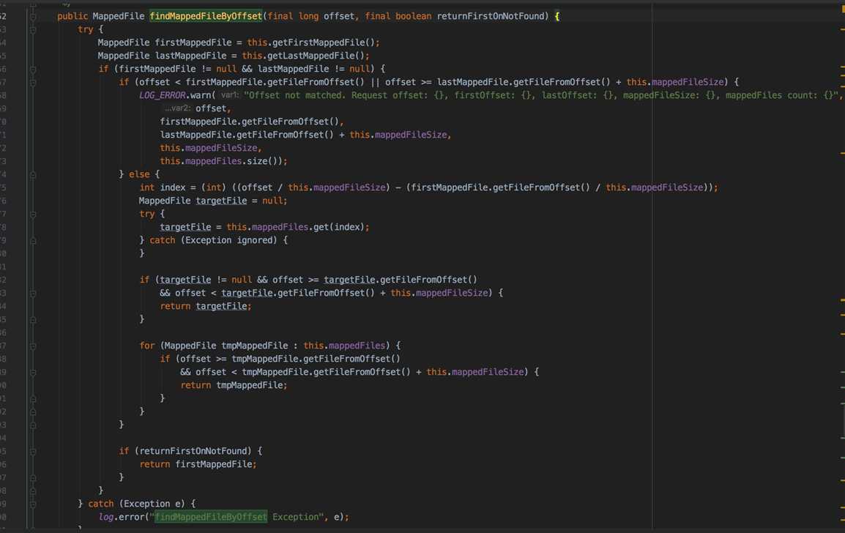Viewport: 845px width, 533px height.
Task: Place cursor on getFirstMappedFile() call
Action: (322, 42)
